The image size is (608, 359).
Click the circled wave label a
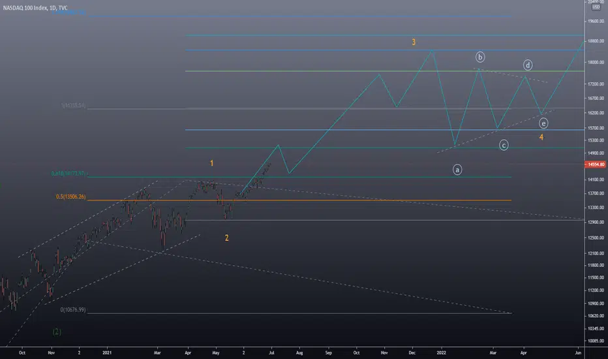tap(457, 170)
